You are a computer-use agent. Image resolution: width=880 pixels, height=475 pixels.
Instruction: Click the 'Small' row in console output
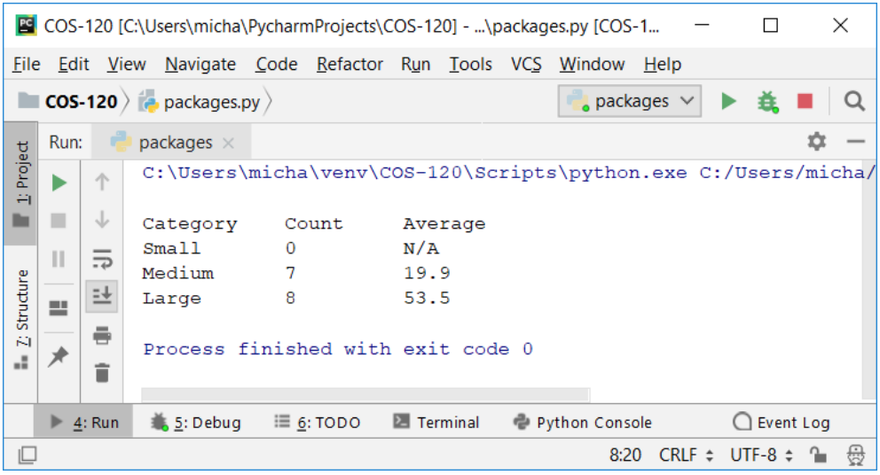291,248
